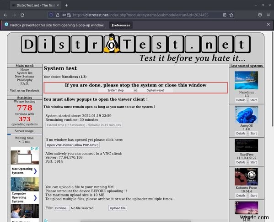The image size is (274, 222).
Task: Start Nanolinux 1.3 from sidebar
Action: [253, 100]
